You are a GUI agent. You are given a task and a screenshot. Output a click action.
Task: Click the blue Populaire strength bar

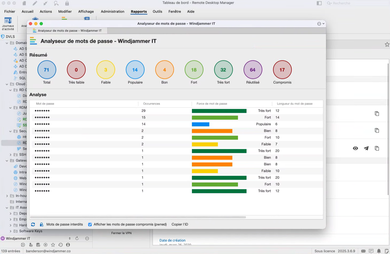tap(200, 124)
